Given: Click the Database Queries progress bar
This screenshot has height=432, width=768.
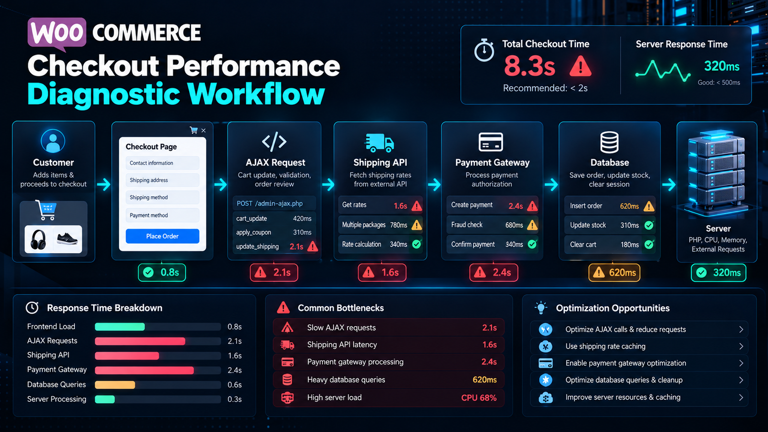Looking at the screenshot, I should pos(158,385).
